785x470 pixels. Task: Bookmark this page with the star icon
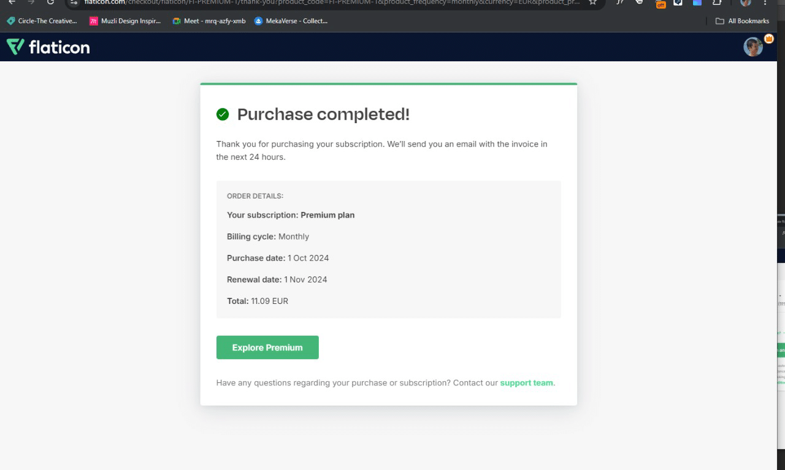pyautogui.click(x=592, y=2)
